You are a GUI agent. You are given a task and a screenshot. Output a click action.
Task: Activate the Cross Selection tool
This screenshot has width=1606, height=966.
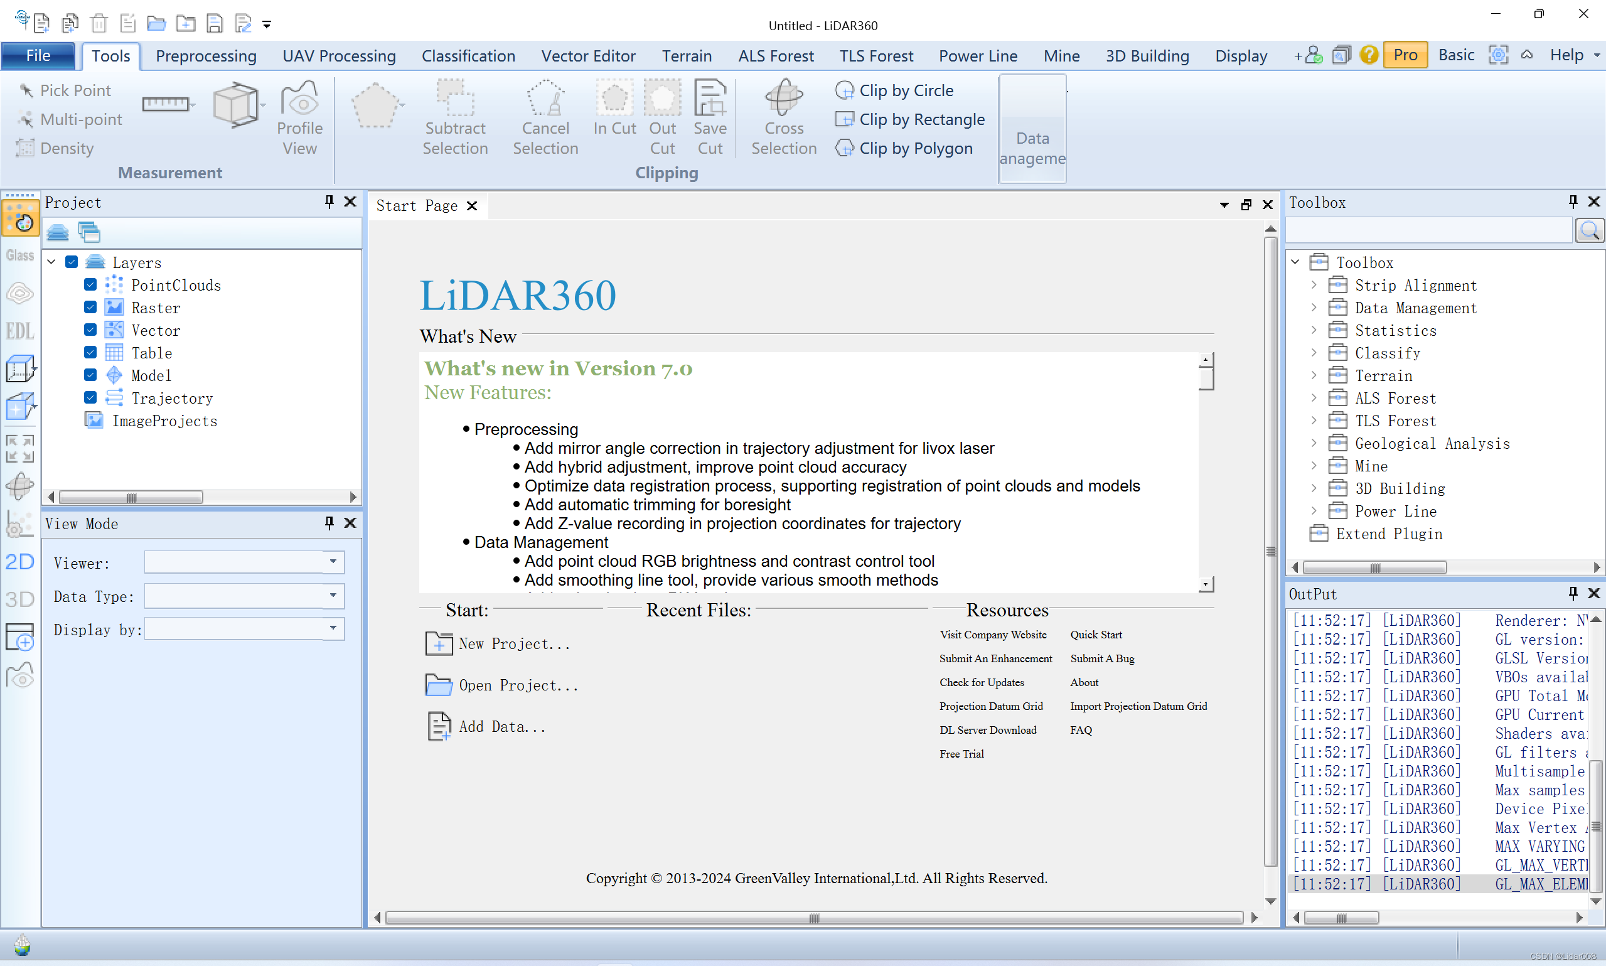pos(783,118)
